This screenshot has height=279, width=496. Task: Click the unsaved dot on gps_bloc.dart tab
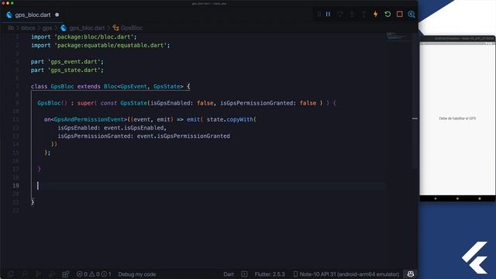[57, 15]
